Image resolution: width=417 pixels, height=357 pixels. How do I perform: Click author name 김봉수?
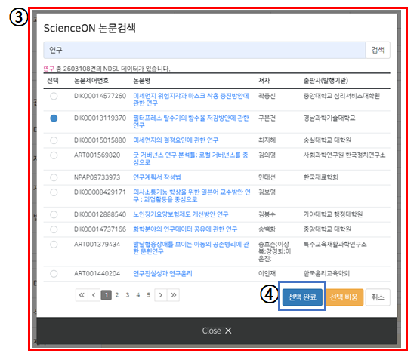click(267, 214)
